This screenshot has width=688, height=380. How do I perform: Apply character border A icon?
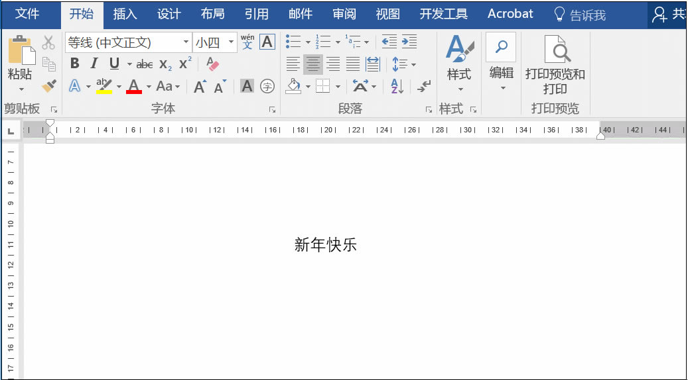click(x=267, y=42)
